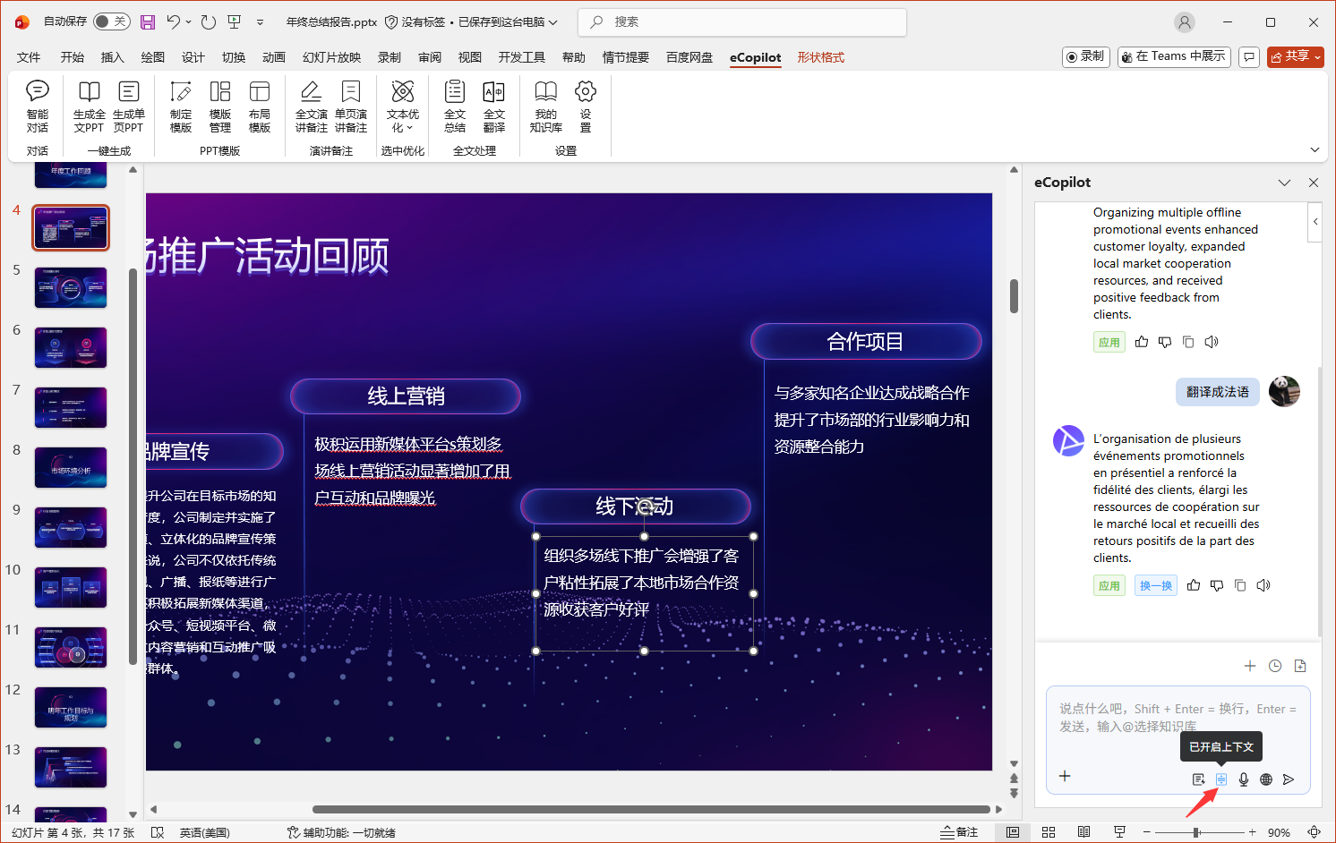The height and width of the screenshot is (843, 1336).
Task: Open the 模版管理 tool
Action: [x=220, y=106]
